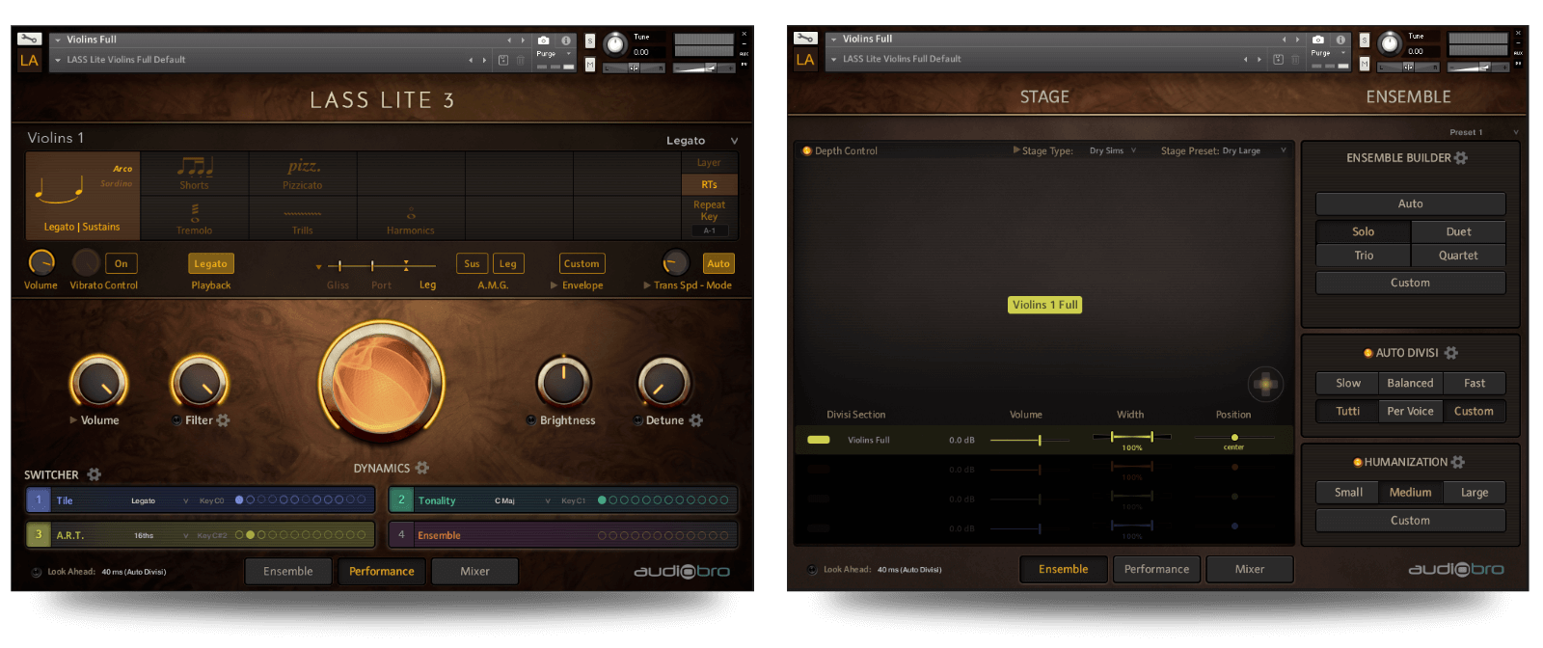Screen dimensions: 1543x648
Task: Select the Quartet ensemble size
Action: click(1457, 256)
